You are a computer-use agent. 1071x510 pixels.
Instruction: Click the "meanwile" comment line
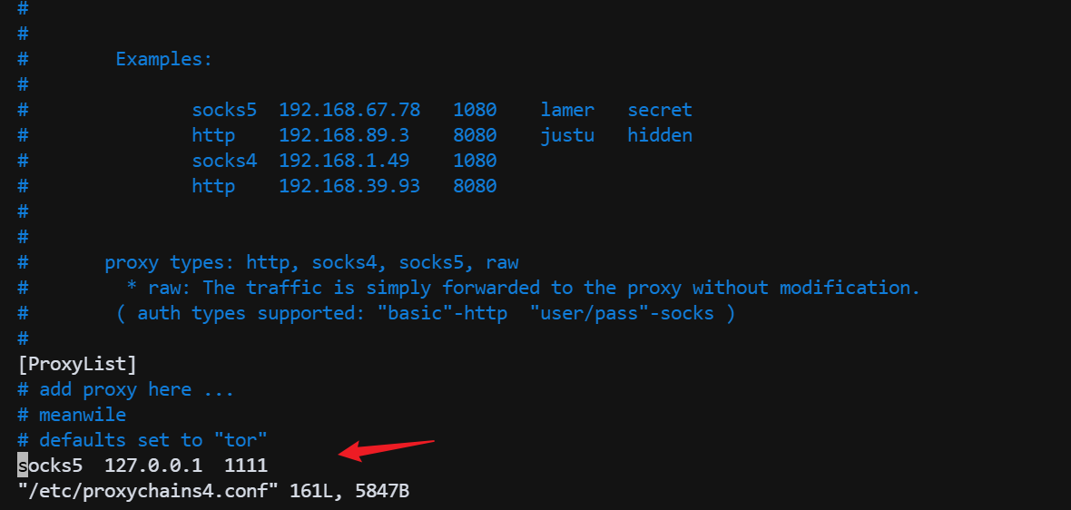pos(83,415)
